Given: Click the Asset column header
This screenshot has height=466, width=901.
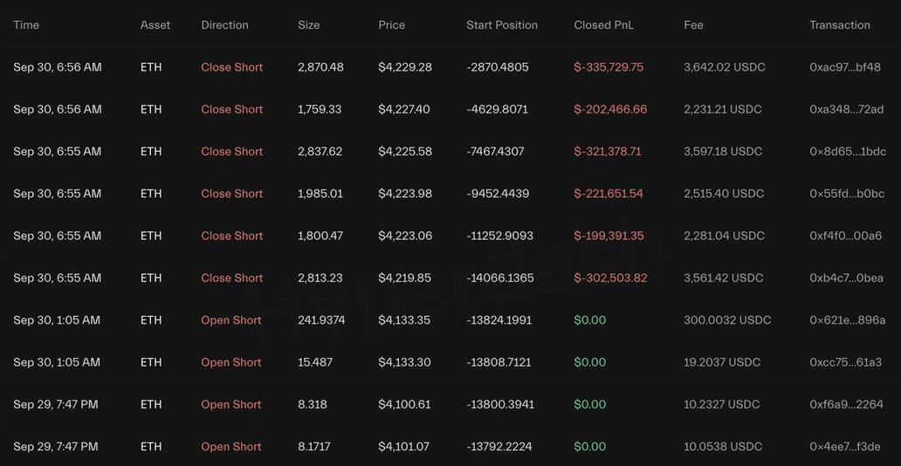Looking at the screenshot, I should point(155,25).
